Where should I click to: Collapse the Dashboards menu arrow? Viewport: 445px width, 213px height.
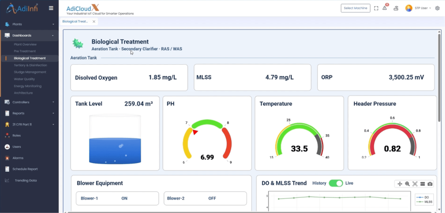(x=53, y=36)
